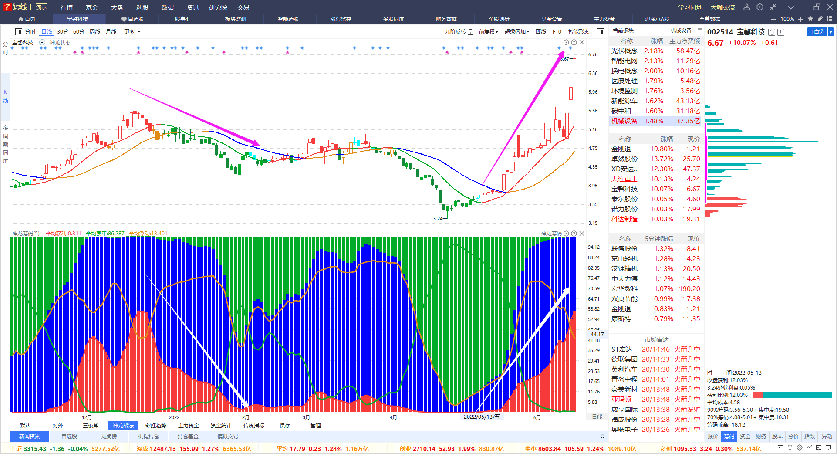Click the 智能形态 button
This screenshot has width=837, height=454.
[x=579, y=32]
